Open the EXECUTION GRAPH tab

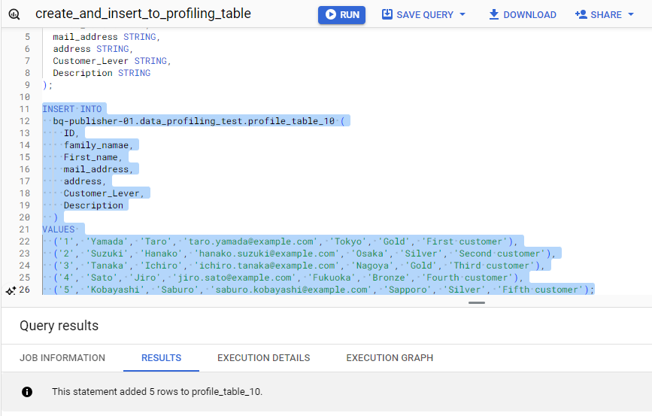(390, 358)
